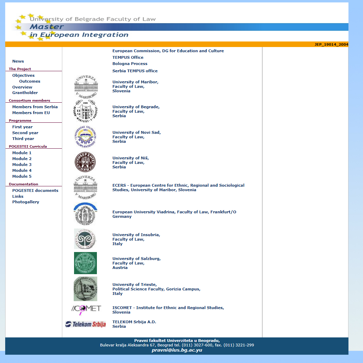Open the News menu item
Screen dimensions: 363x363
(x=18, y=61)
